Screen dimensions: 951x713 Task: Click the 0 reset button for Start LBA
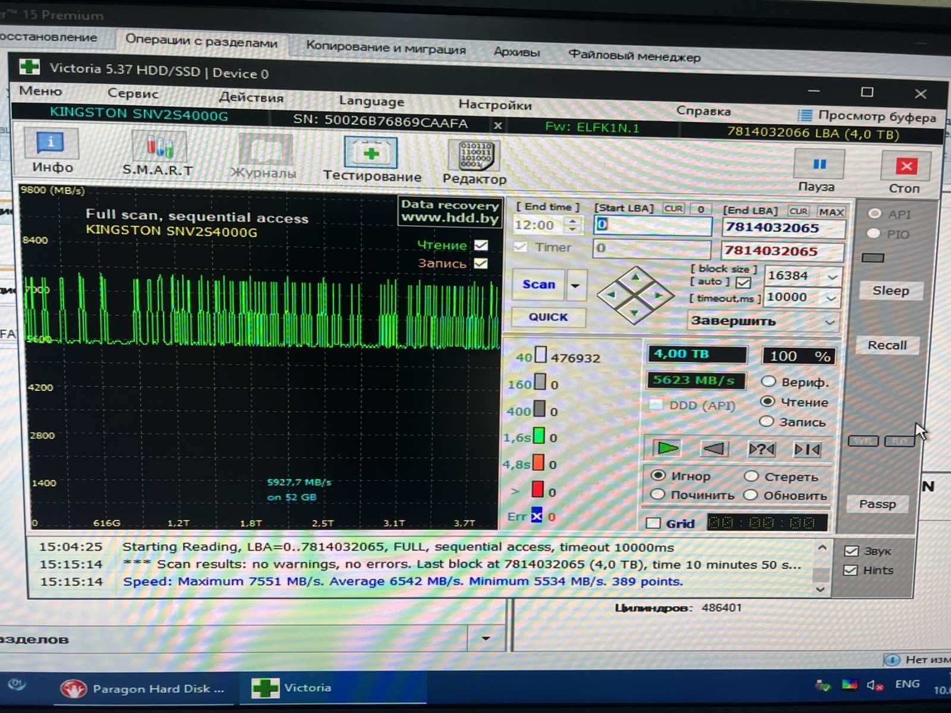[x=701, y=209]
